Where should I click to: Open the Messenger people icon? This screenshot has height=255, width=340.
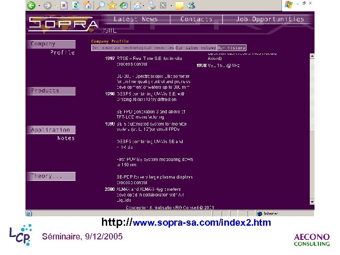point(191,5)
